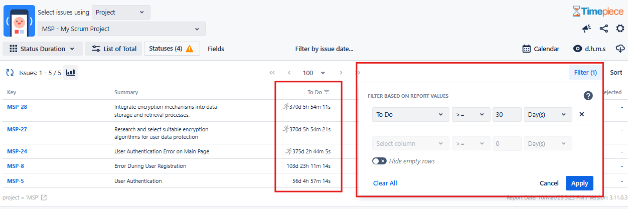Open the Fields menu
The width and height of the screenshot is (628, 209).
[216, 49]
